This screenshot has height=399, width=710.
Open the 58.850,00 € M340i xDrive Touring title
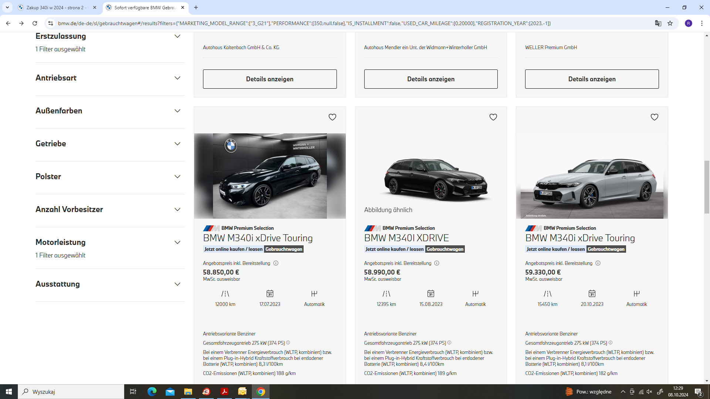tap(258, 238)
